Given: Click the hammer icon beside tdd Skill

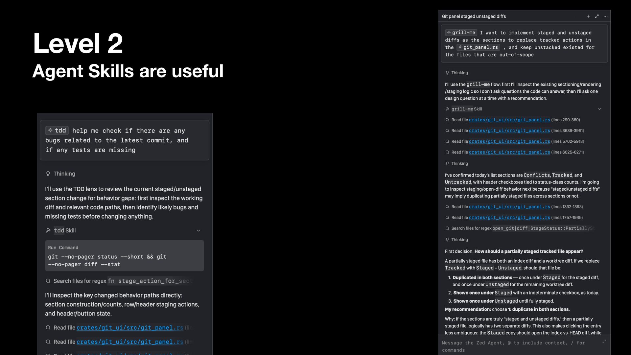Looking at the screenshot, I should (x=48, y=230).
